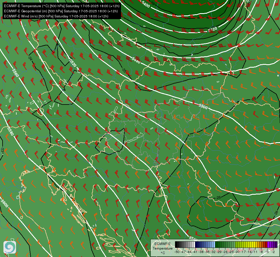Pick the black swatch in the legend

(176, 244)
